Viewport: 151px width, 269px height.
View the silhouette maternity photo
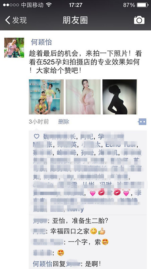click(x=120, y=97)
